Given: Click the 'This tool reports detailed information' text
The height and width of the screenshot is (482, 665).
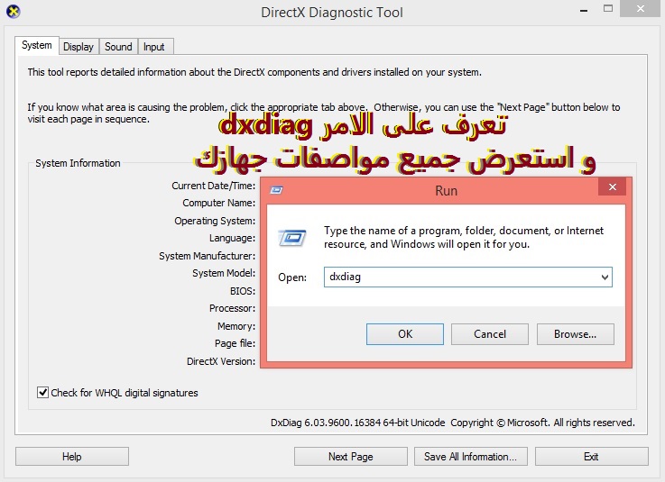Looking at the screenshot, I should (254, 72).
